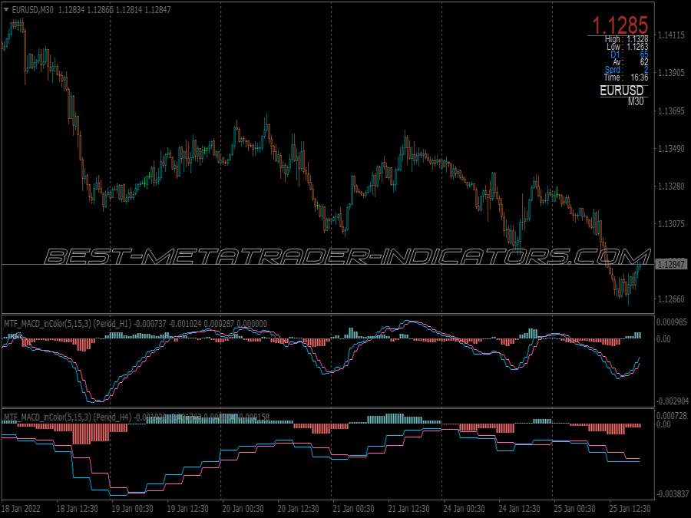Click the 0.000985 scale value in H1 MACD panel
This screenshot has width=691, height=518.
[x=672, y=322]
